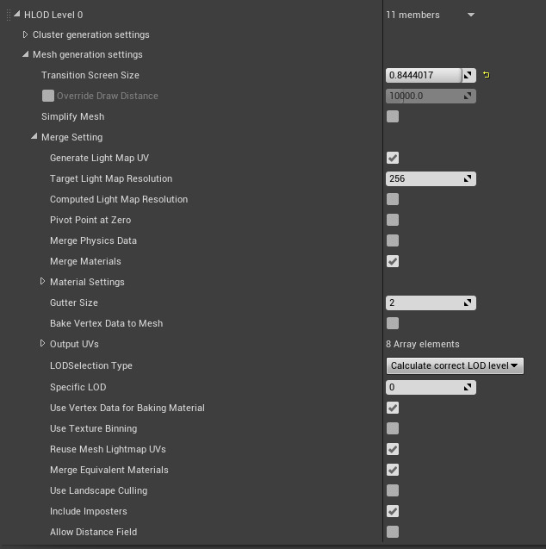Check the Allow Distance Field box
The height and width of the screenshot is (549, 546).
click(x=393, y=532)
